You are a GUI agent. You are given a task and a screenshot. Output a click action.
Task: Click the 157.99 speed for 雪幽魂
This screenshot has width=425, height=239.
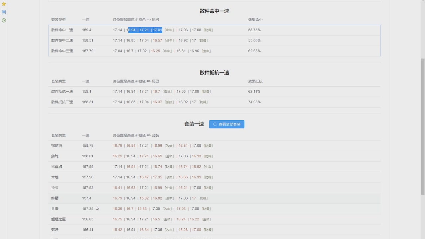point(88,167)
